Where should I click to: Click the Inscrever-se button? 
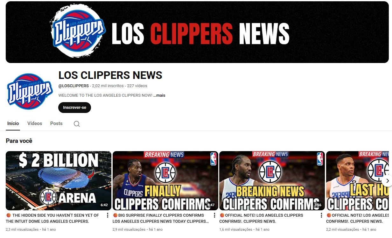tap(74, 107)
